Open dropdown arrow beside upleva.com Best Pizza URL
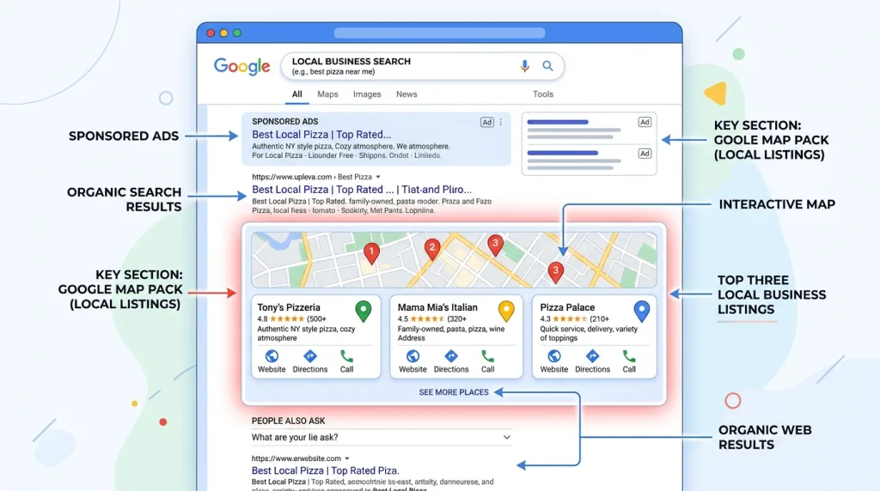 click(x=378, y=177)
